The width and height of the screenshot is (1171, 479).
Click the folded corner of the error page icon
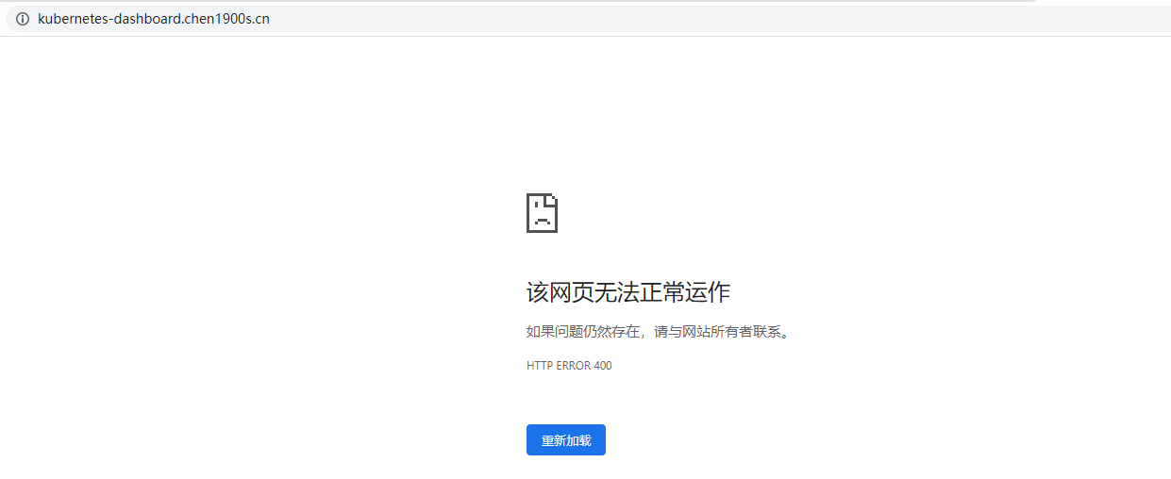553,198
